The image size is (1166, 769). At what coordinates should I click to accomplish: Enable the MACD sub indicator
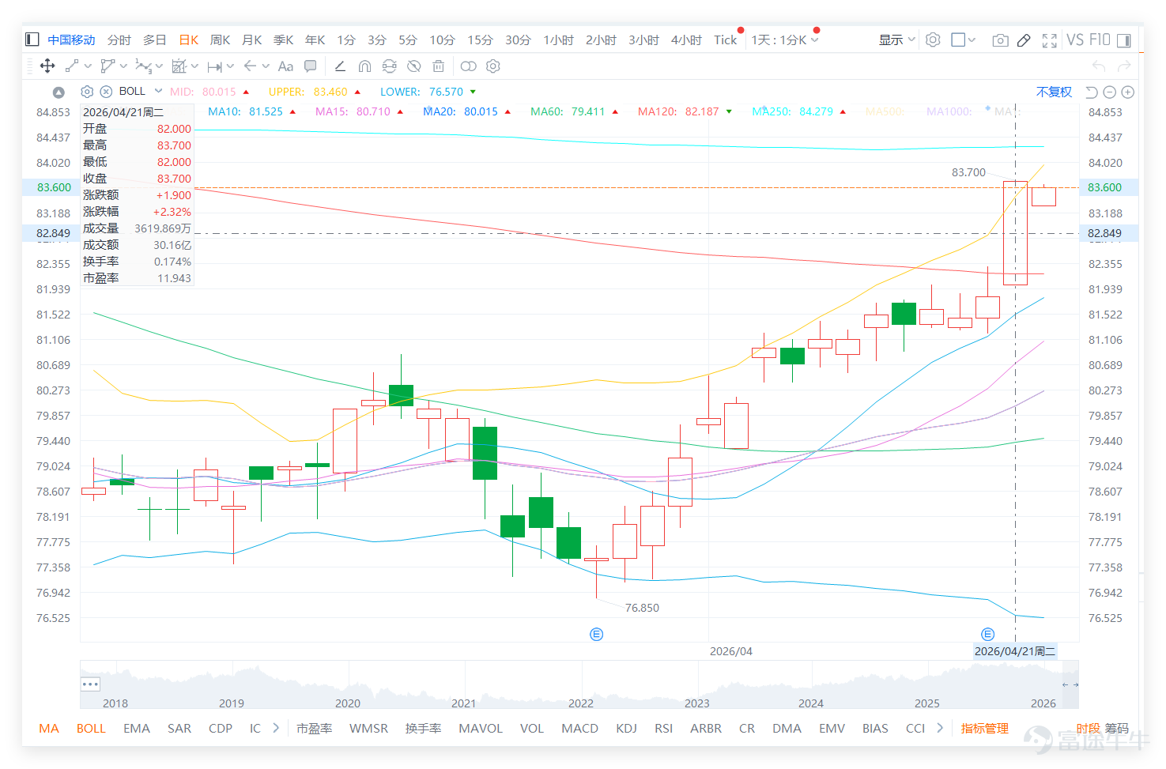[579, 728]
